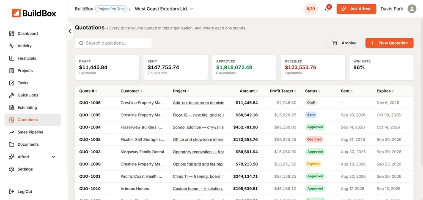Click amount $244,134.71
Screen dimensions: 423x200
click(x=245, y=176)
